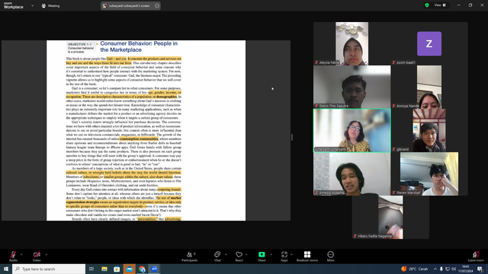Open weather widget 28°C Cerah
The image size is (488, 274).
click(x=415, y=269)
